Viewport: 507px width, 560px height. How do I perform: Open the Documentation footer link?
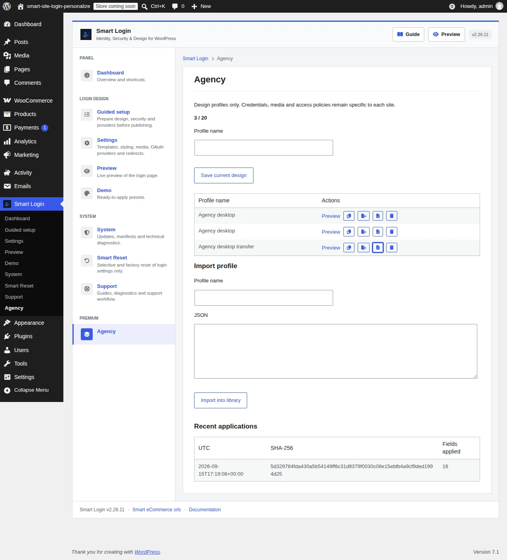[205, 510]
